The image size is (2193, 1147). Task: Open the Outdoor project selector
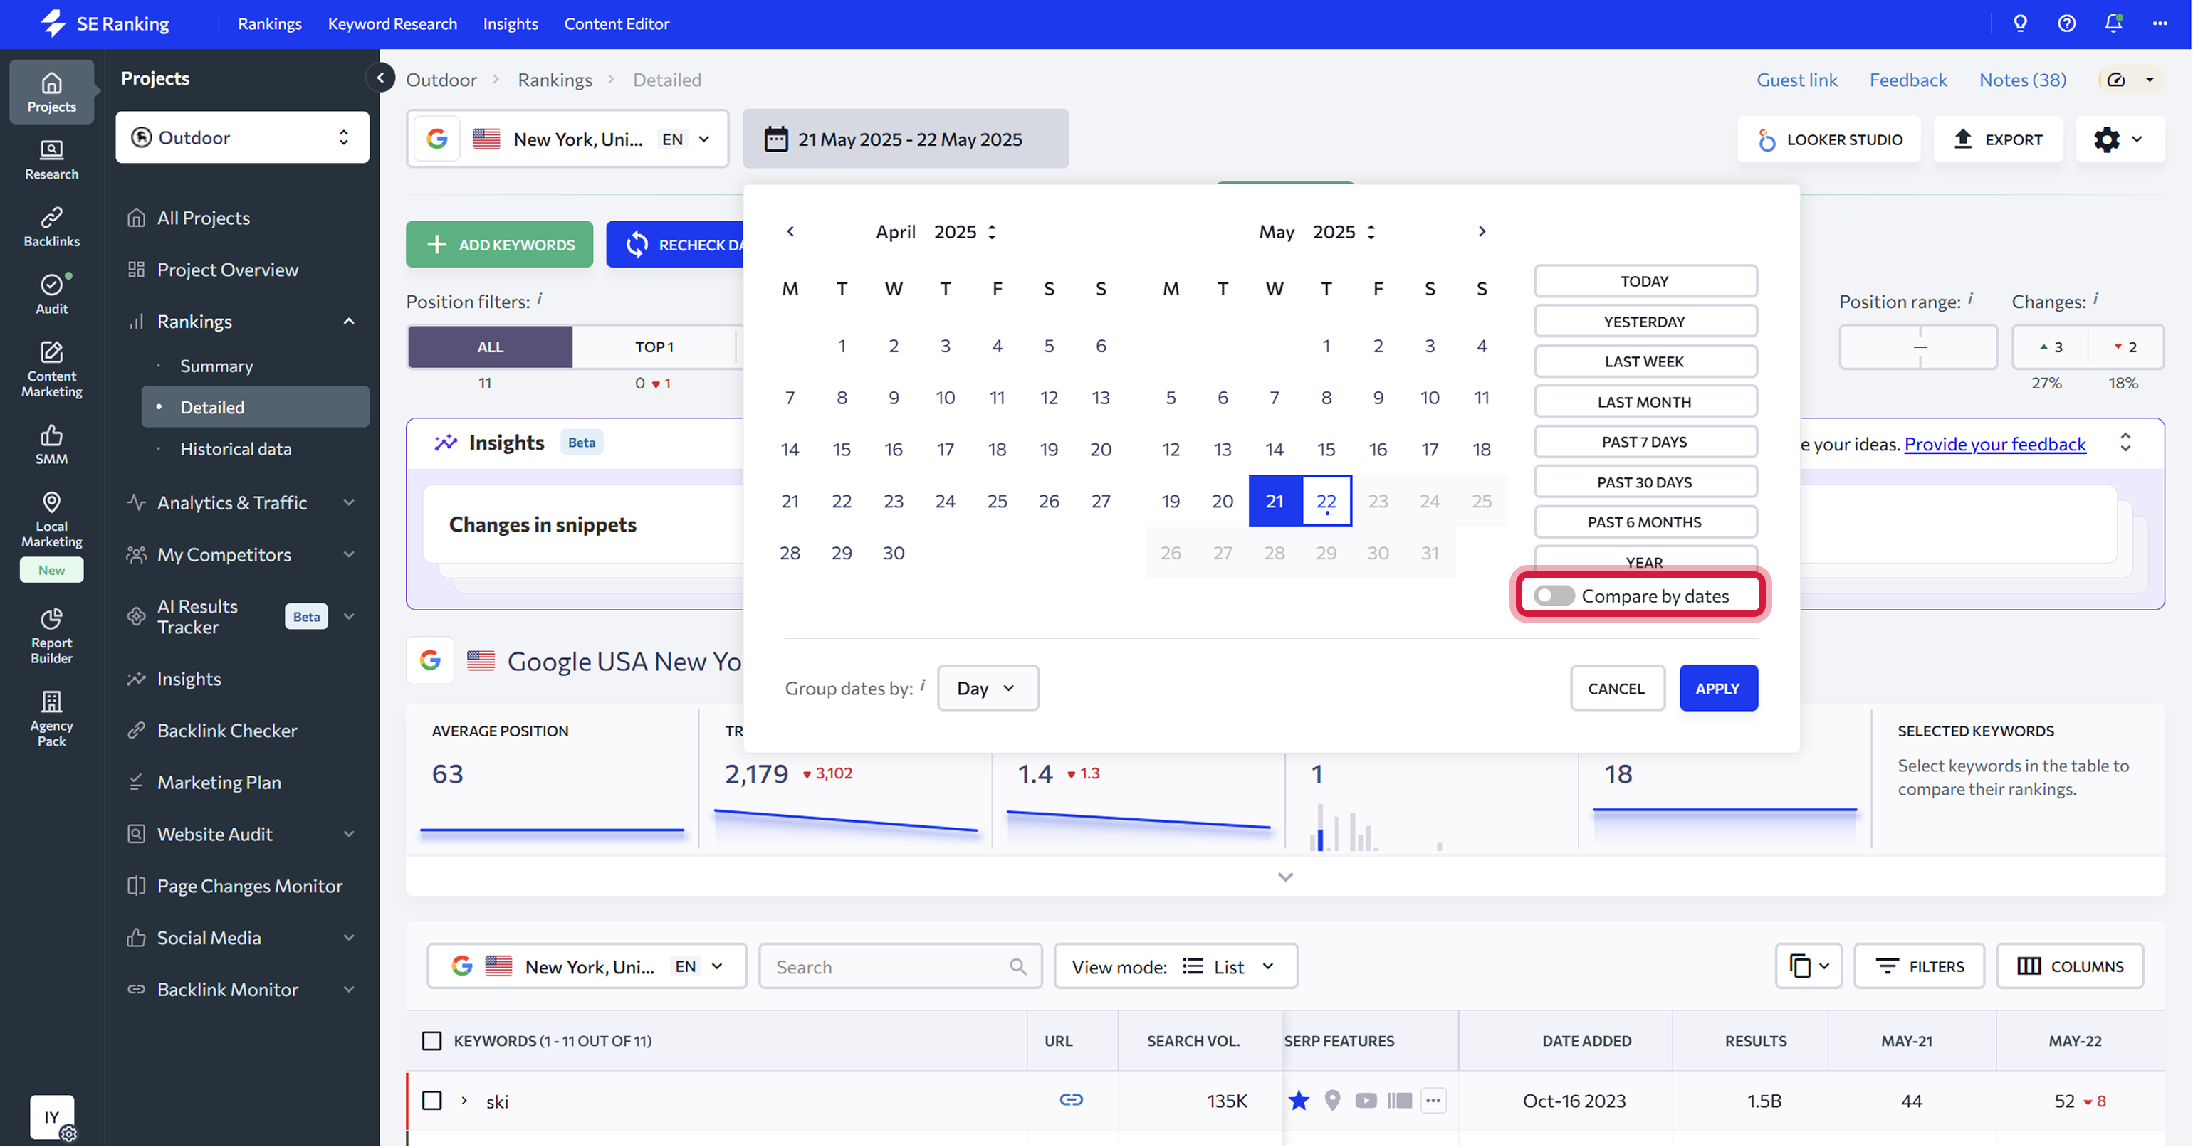point(243,137)
